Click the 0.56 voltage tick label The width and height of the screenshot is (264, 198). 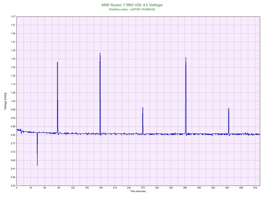(x=13, y=177)
